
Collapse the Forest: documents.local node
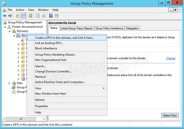[5, 27]
